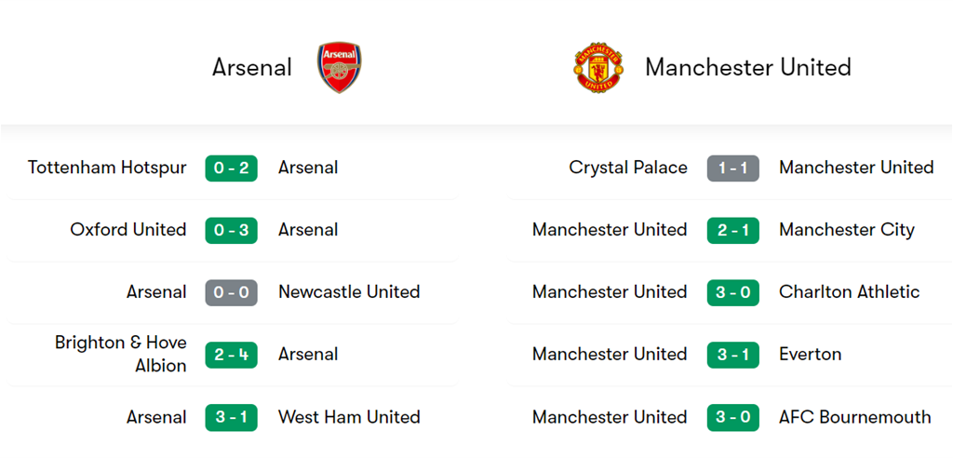Open the Arsenal team heading
The image size is (953, 458).
coord(252,67)
